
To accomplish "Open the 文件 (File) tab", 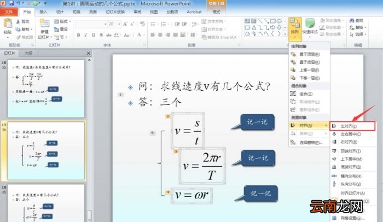I will point(9,11).
